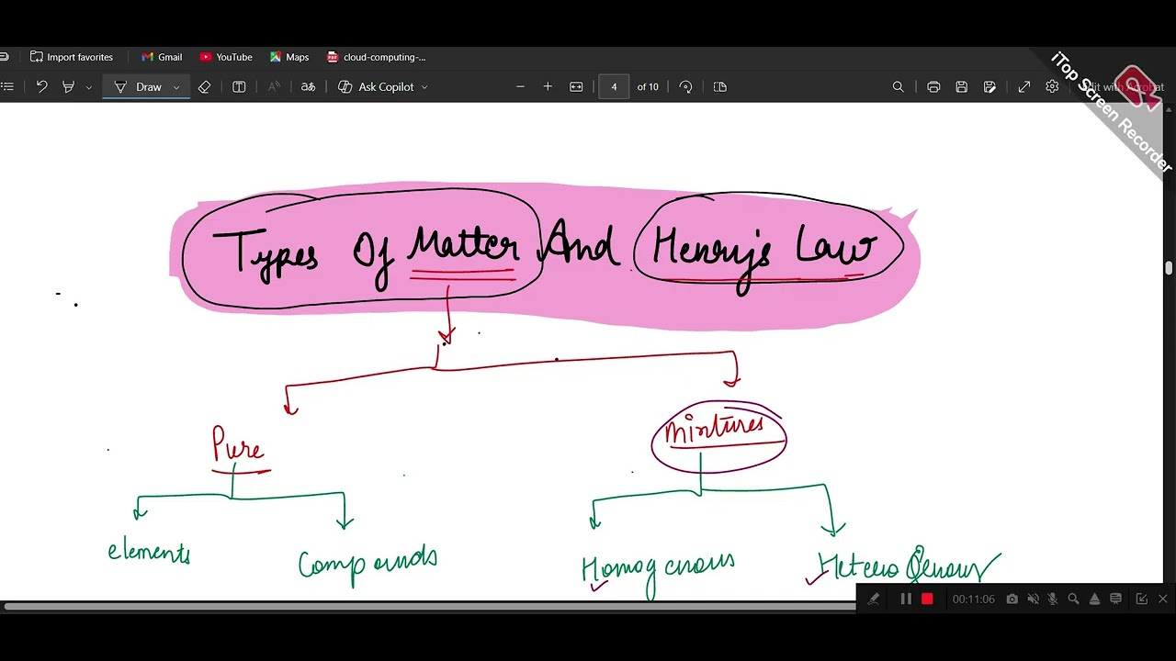Rotate the PDF page

point(685,86)
